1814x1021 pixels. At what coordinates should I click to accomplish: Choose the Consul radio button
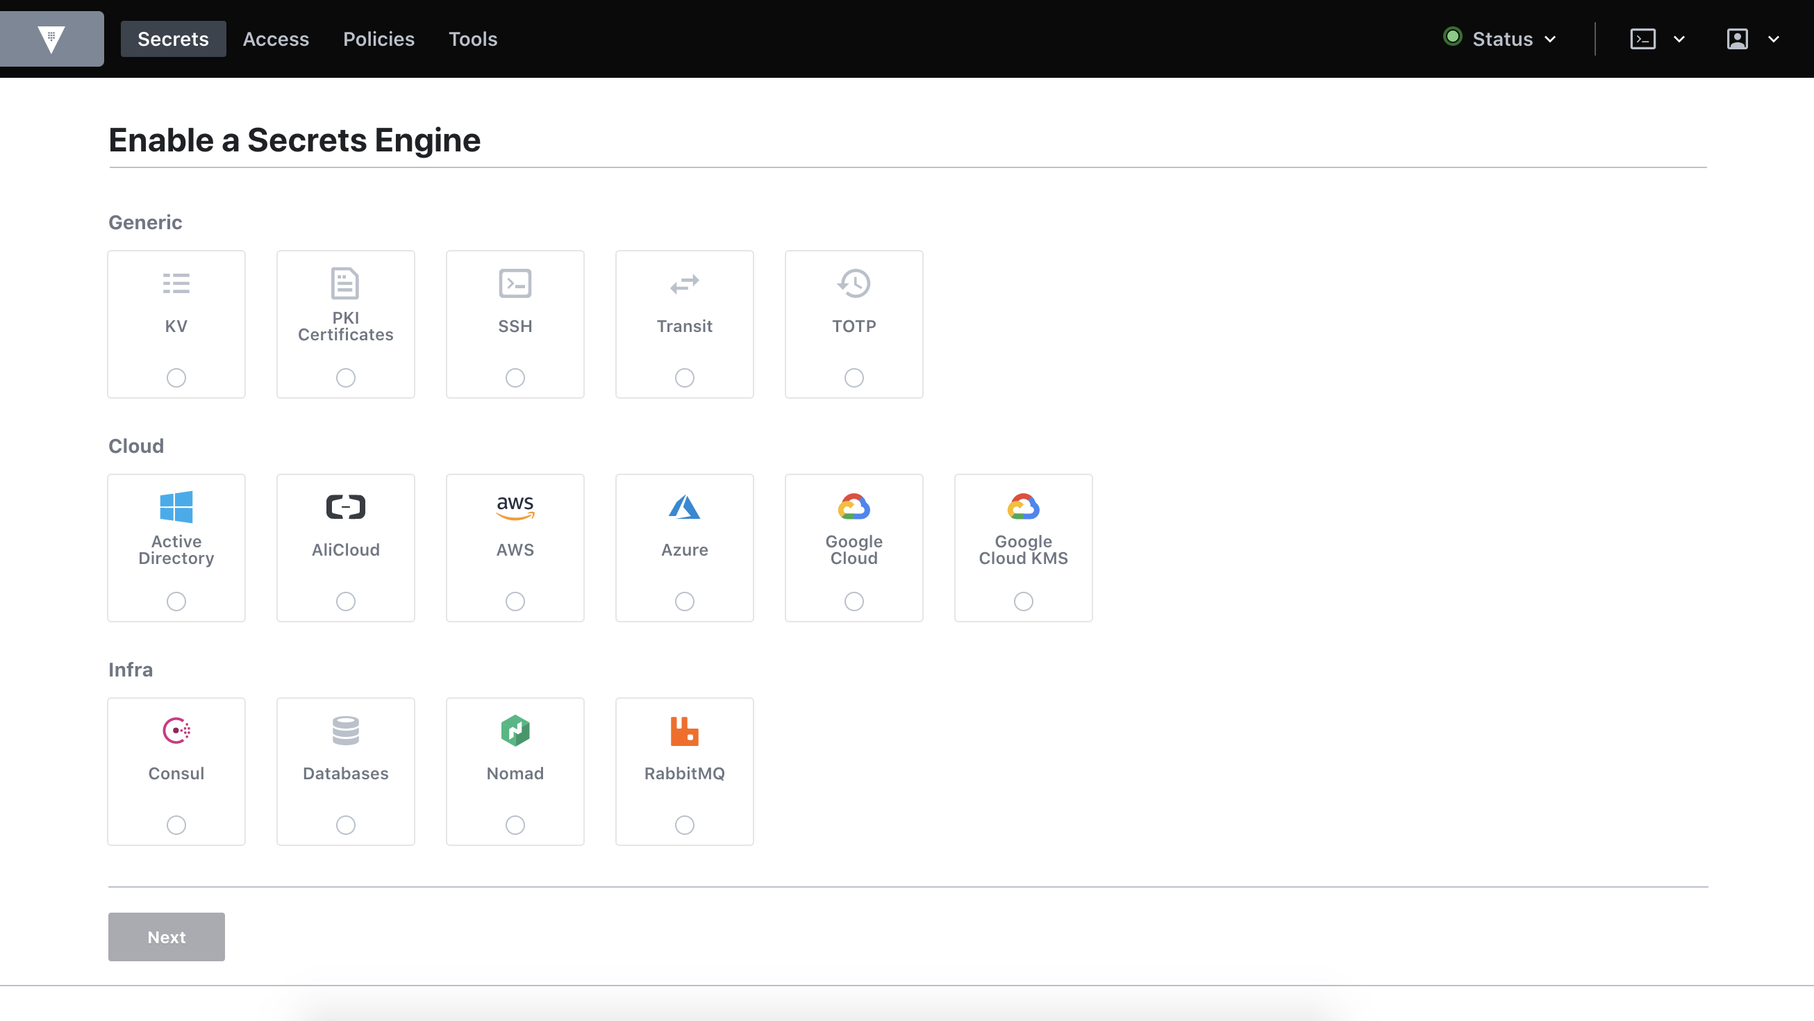[x=176, y=824]
